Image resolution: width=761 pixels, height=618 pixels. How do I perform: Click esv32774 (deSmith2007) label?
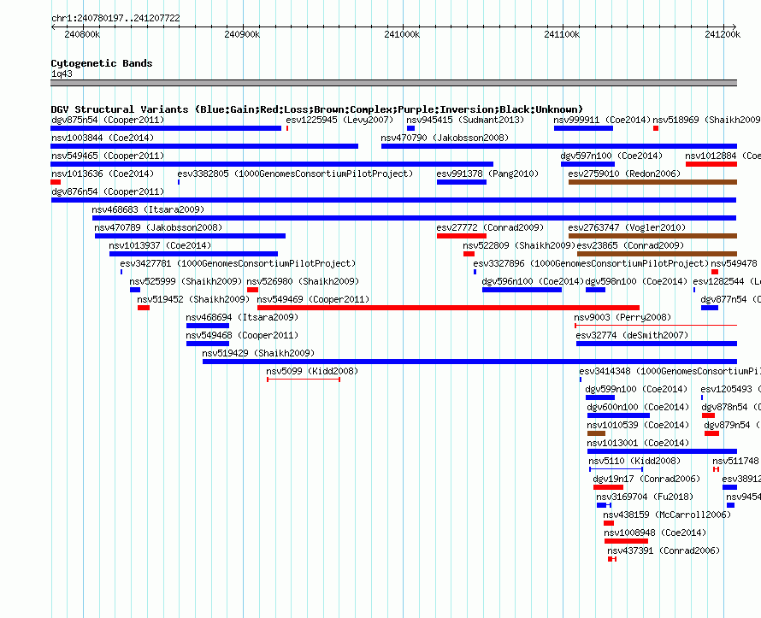(x=632, y=335)
